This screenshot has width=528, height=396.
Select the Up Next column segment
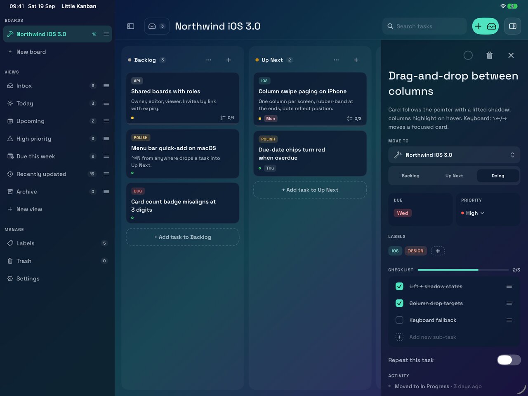click(454, 176)
